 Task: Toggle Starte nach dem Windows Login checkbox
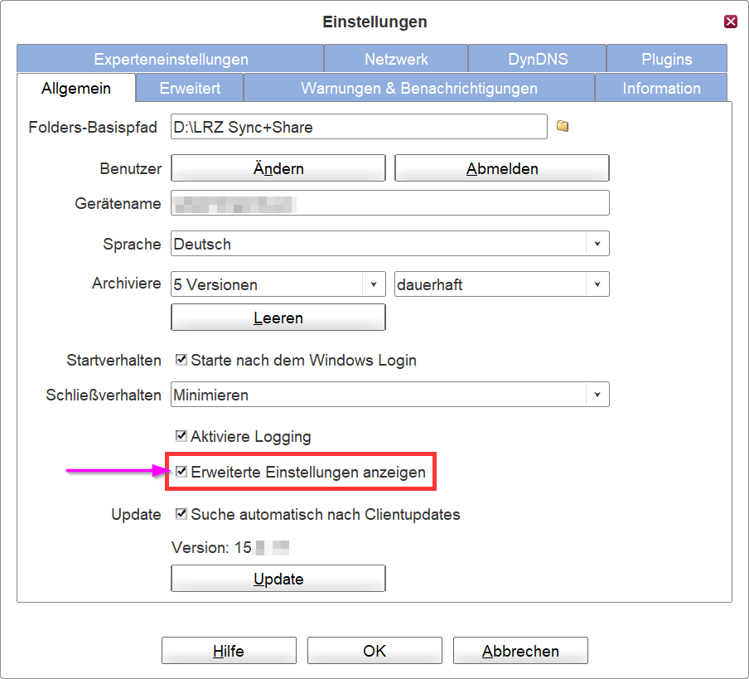181,361
